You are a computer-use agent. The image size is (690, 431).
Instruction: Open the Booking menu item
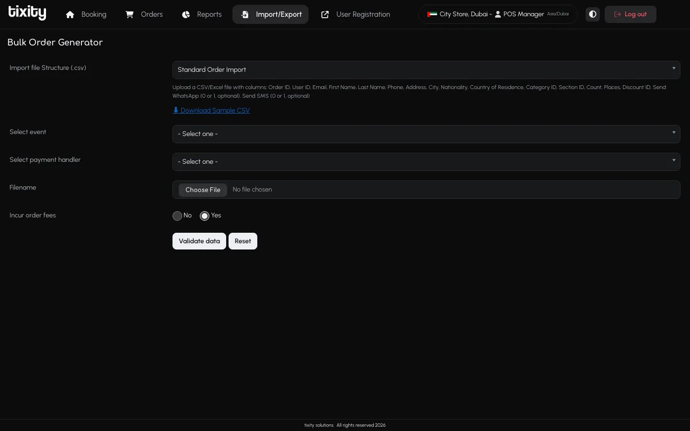(86, 14)
